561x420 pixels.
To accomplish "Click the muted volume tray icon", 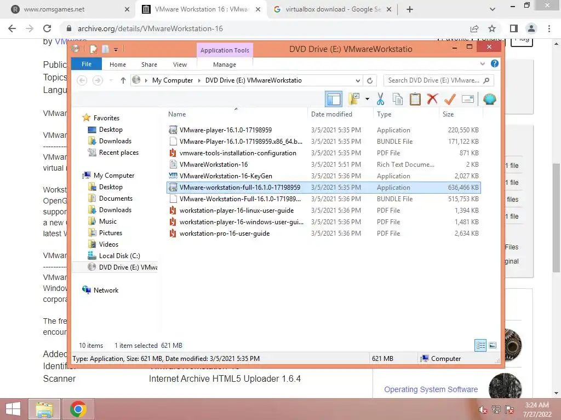I will point(483,410).
